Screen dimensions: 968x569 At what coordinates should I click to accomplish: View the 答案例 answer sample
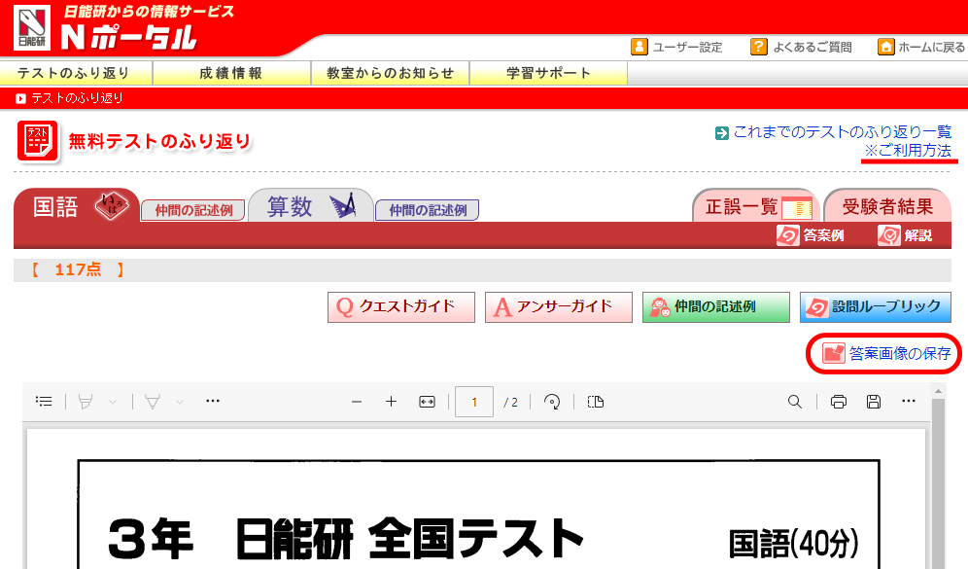point(810,235)
